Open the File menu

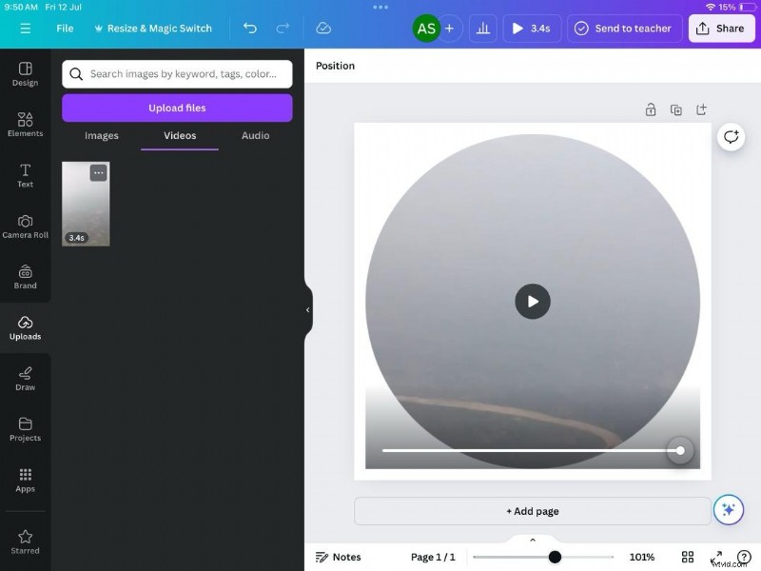click(64, 28)
